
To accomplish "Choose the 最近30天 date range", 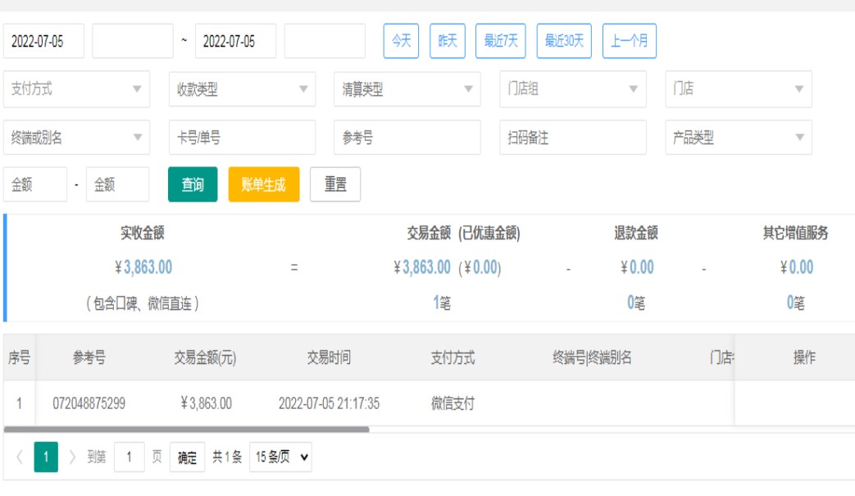I will (564, 41).
